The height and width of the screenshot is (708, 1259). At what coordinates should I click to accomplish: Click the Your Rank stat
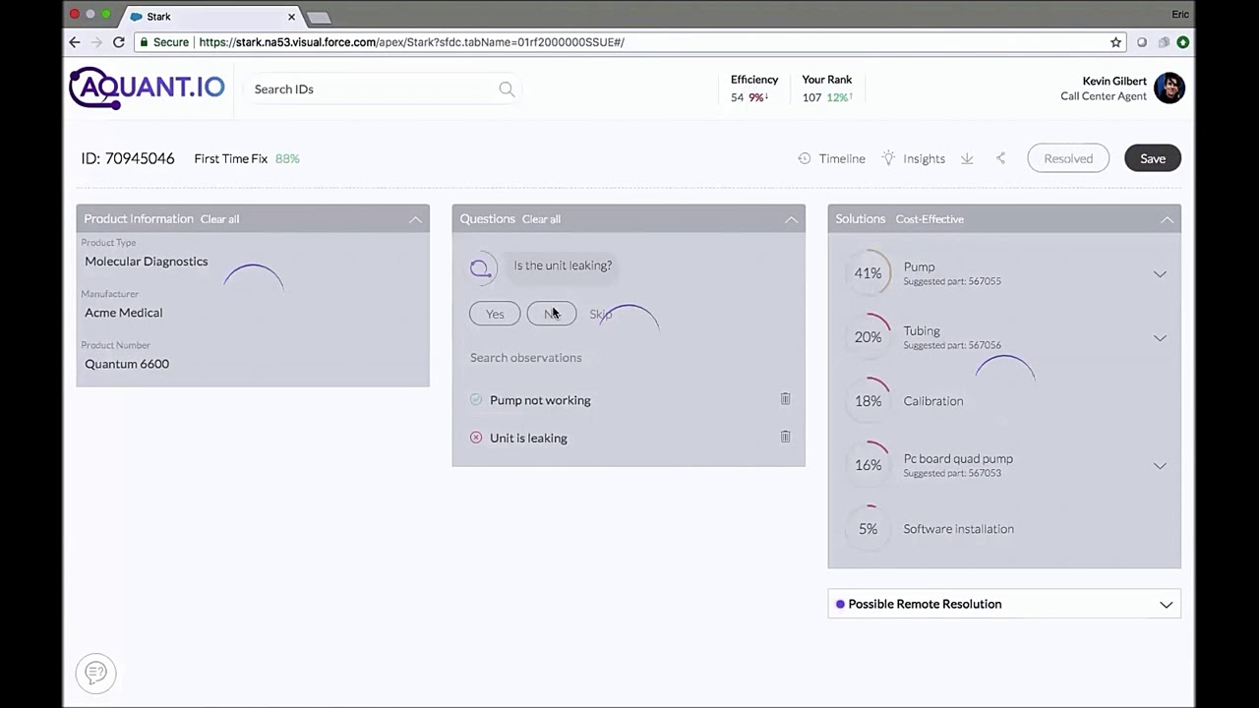(x=827, y=88)
